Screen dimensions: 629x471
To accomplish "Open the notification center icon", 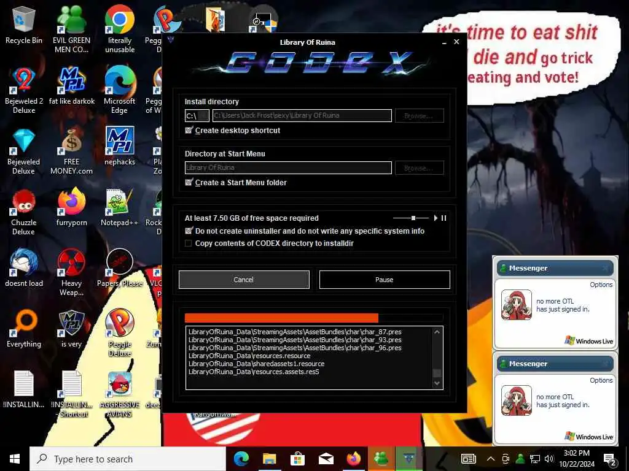I will click(610, 459).
